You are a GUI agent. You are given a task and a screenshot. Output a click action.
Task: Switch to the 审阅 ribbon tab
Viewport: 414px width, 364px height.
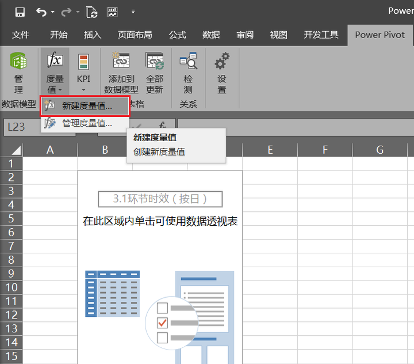pos(245,35)
